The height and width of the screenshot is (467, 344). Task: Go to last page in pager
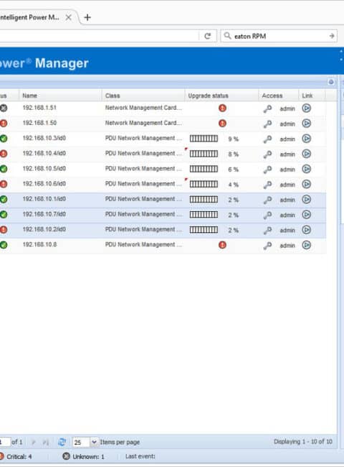(x=45, y=443)
